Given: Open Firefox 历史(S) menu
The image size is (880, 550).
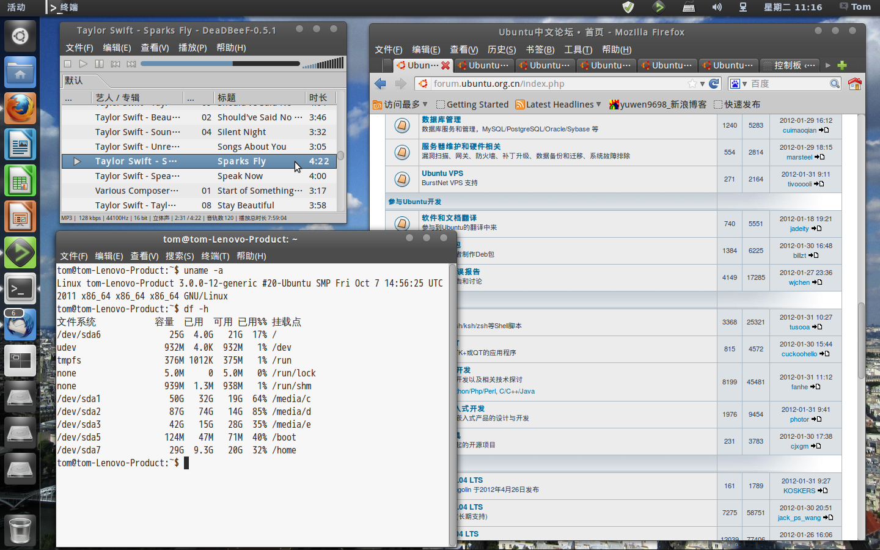Looking at the screenshot, I should [x=502, y=50].
